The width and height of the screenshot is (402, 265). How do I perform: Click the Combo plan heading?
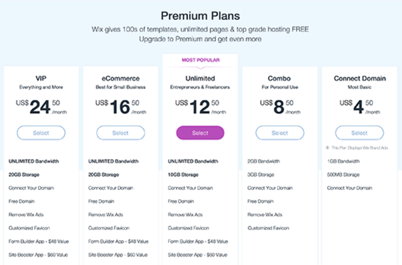[280, 79]
